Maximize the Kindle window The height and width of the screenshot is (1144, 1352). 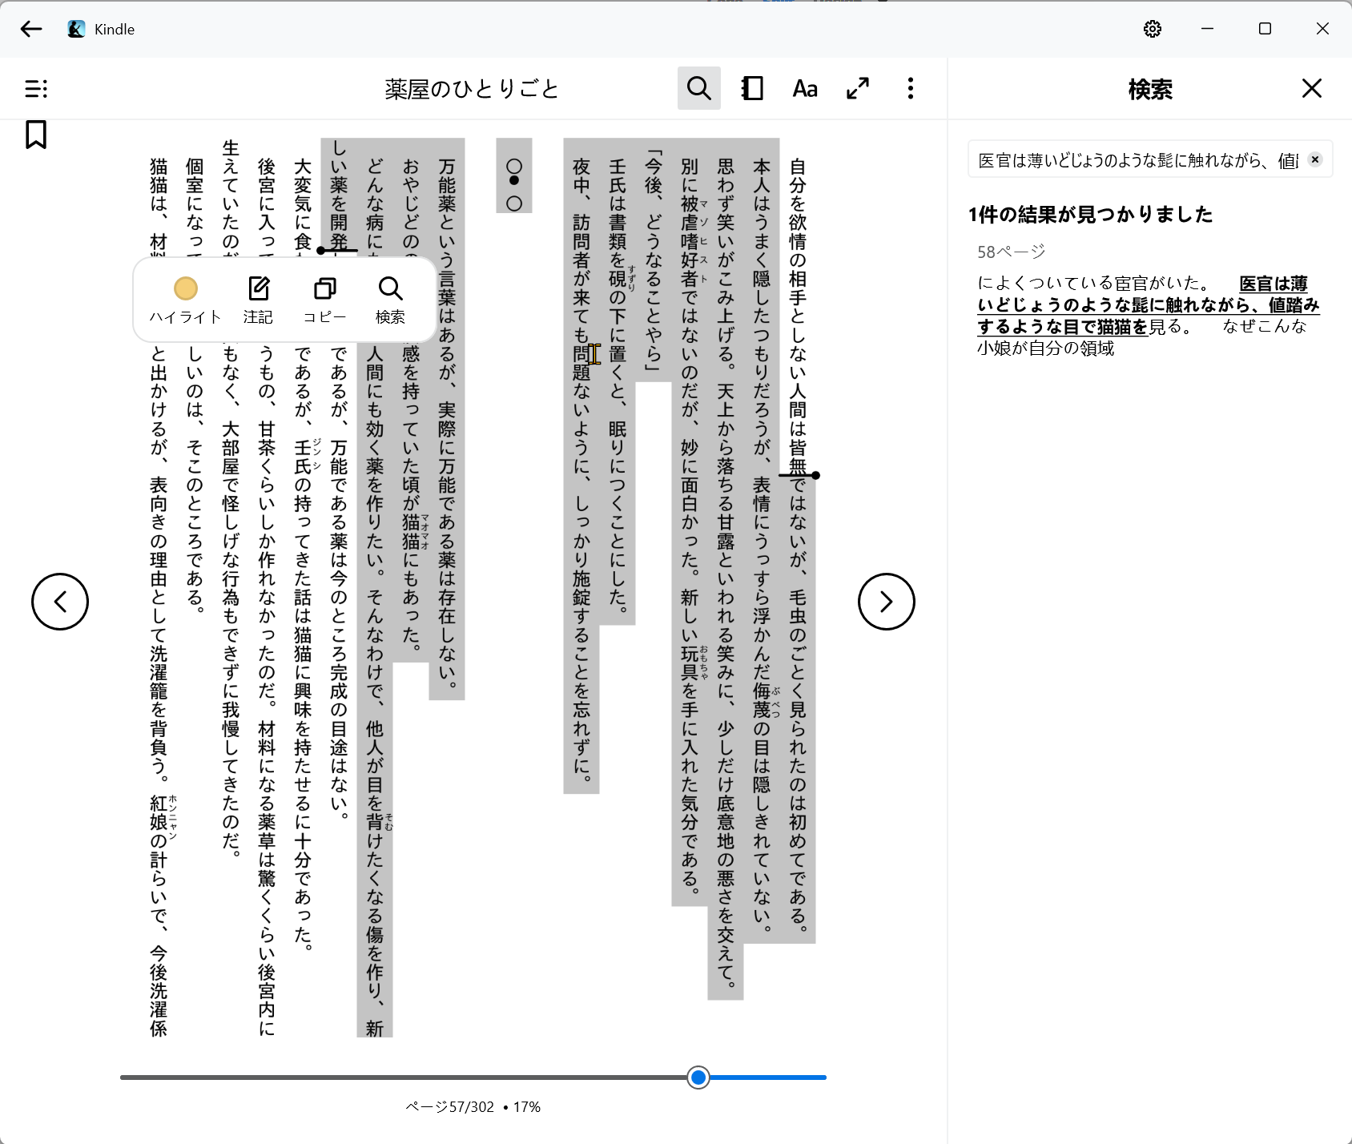click(1265, 29)
